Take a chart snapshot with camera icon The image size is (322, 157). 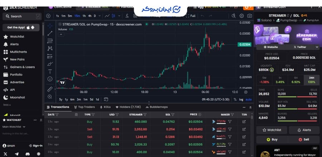(x=250, y=16)
